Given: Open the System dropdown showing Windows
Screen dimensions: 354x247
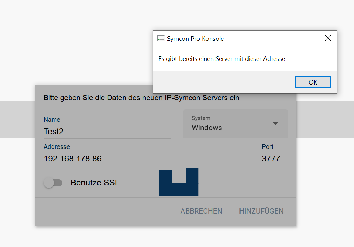Looking at the screenshot, I should tap(235, 124).
